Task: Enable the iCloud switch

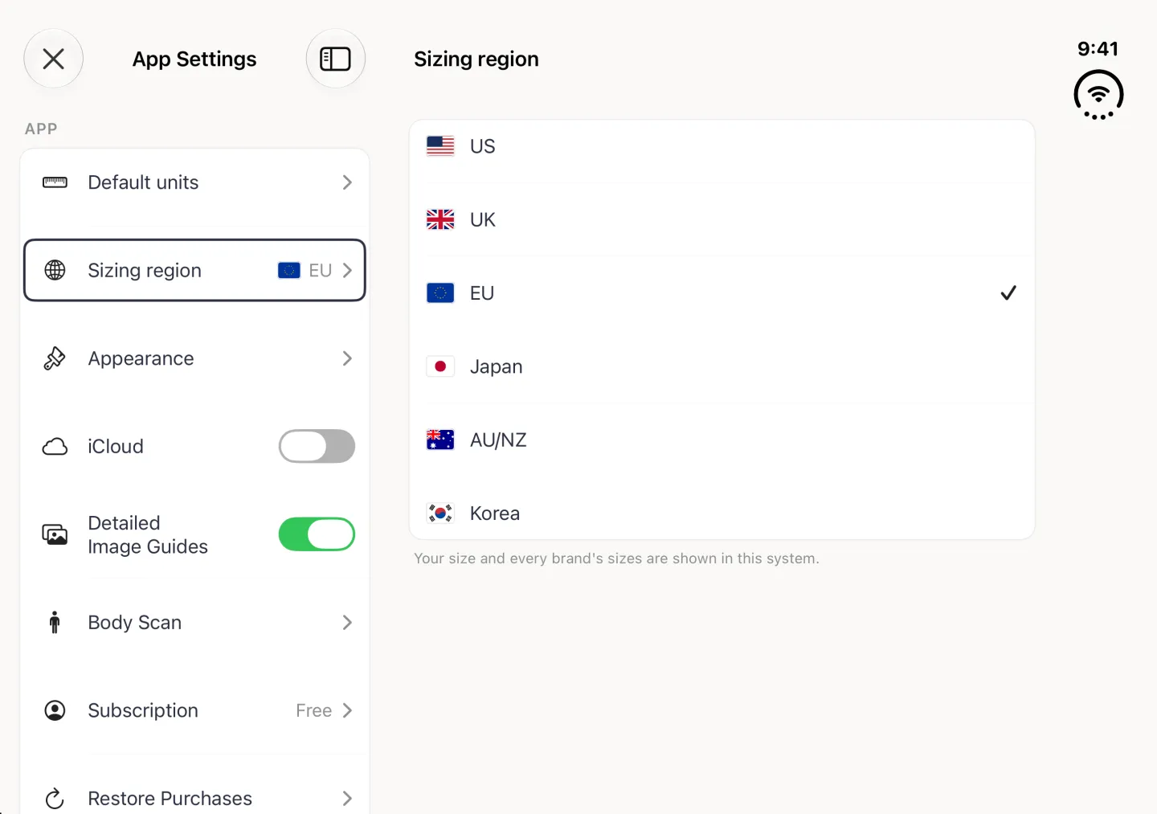Action: 317,447
